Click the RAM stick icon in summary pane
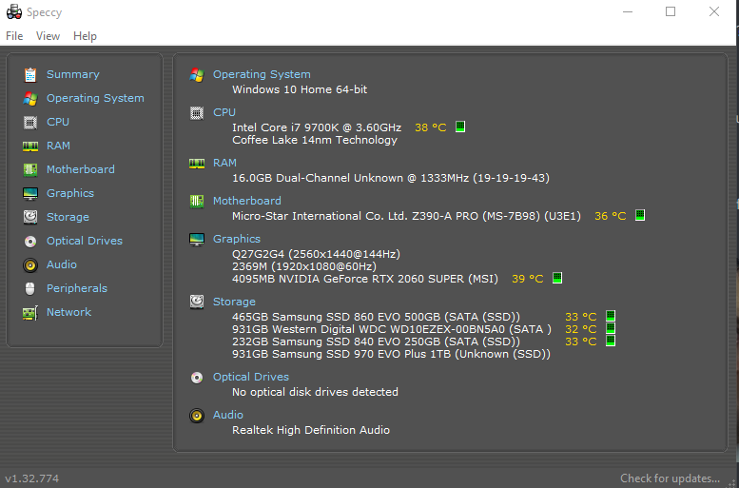 (x=197, y=164)
